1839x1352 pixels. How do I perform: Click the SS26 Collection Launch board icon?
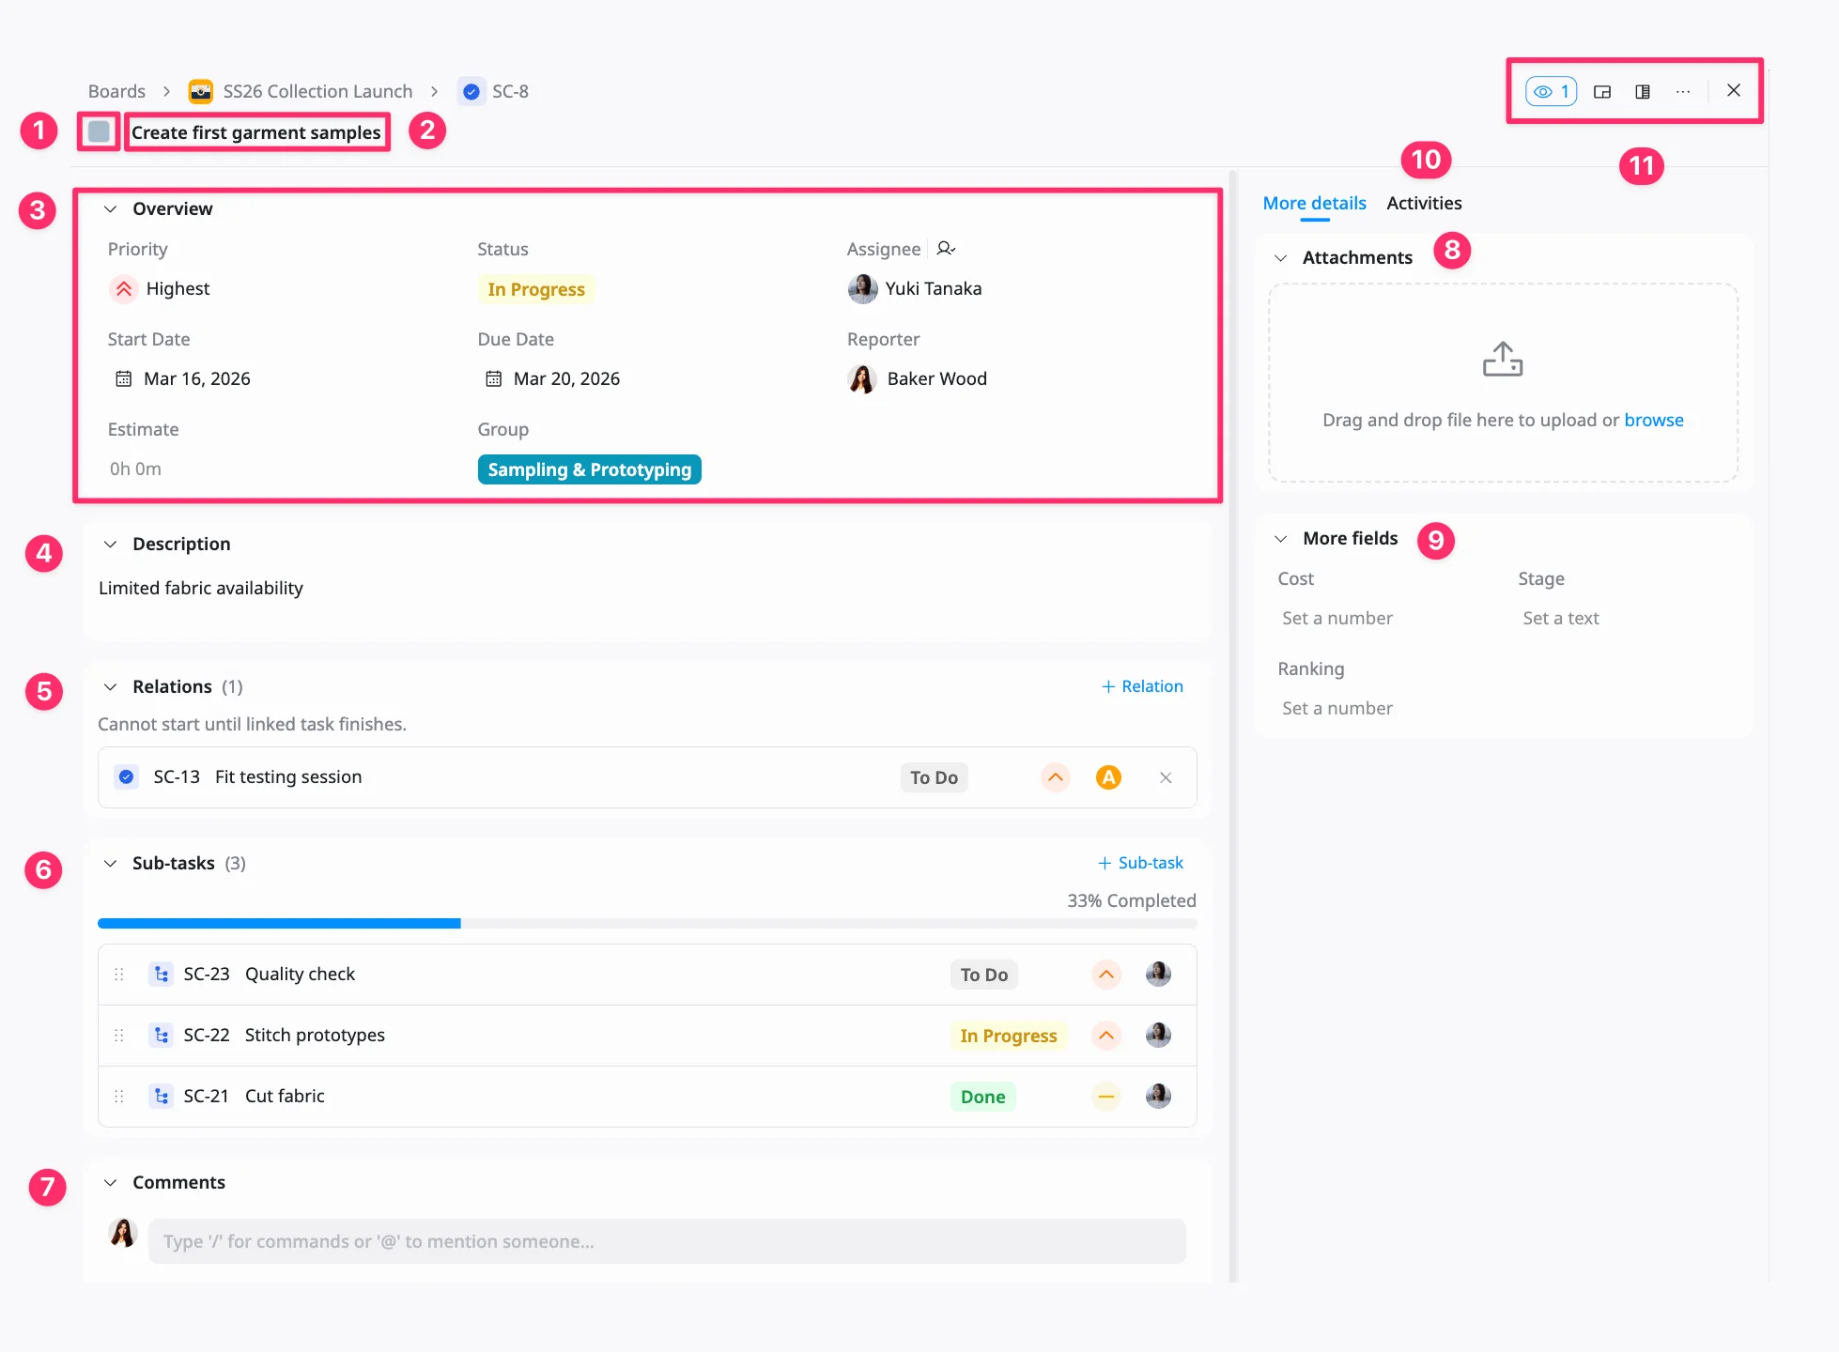click(200, 91)
